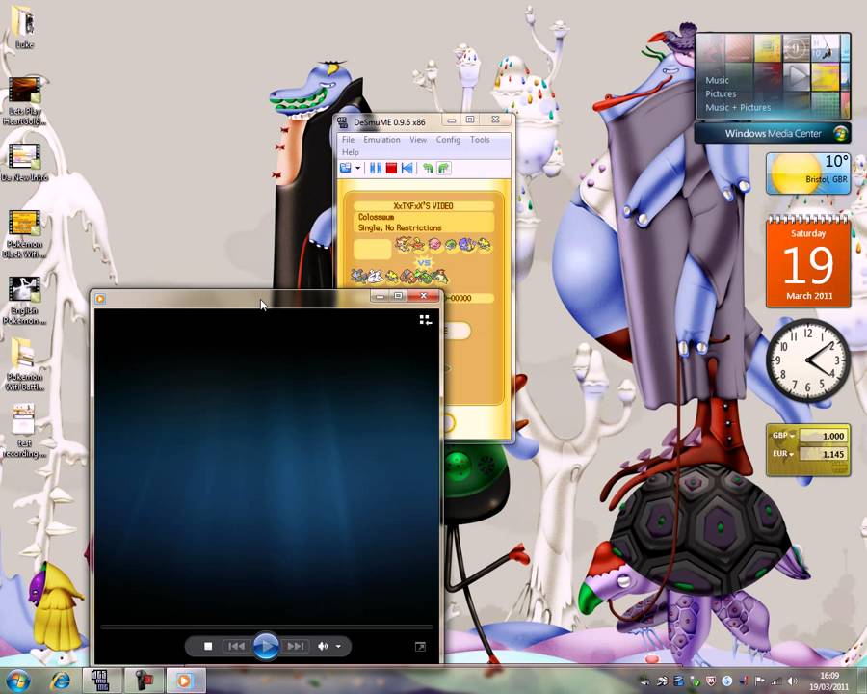The width and height of the screenshot is (867, 694).
Task: Click the XxTKFxX'S VIDEO title text
Action: click(x=423, y=206)
